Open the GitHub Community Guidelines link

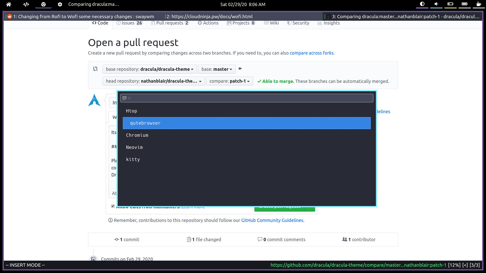click(272, 220)
